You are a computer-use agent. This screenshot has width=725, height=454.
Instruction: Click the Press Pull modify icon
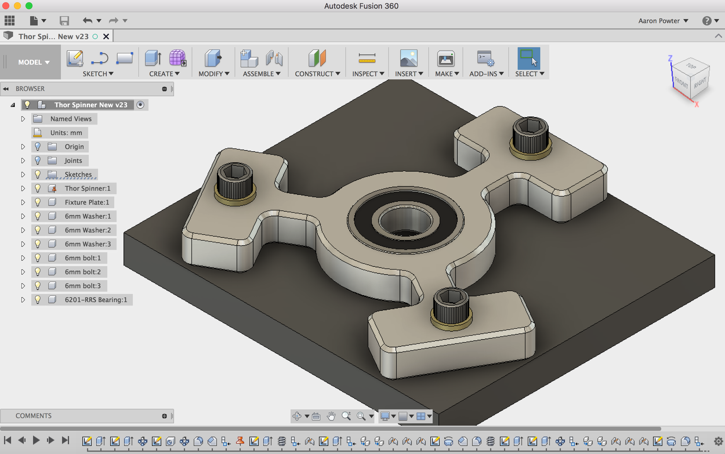tap(213, 58)
